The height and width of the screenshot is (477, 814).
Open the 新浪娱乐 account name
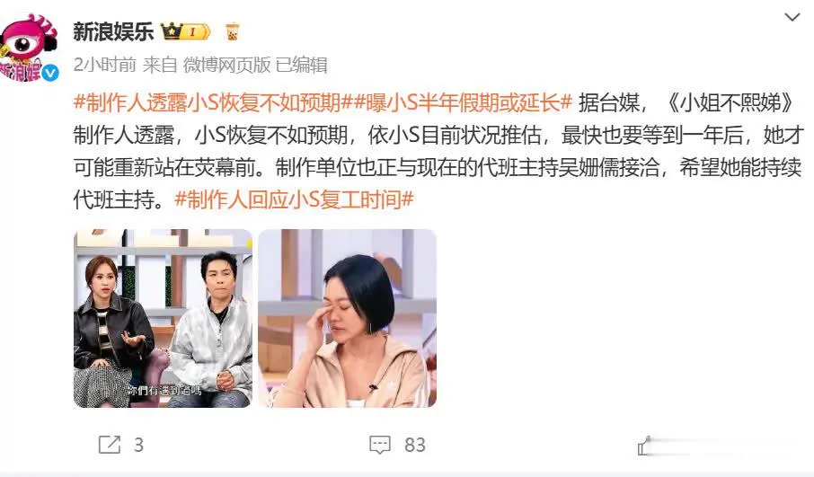(x=114, y=31)
